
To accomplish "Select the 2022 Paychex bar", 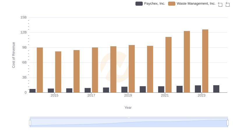I will pos(179,89).
